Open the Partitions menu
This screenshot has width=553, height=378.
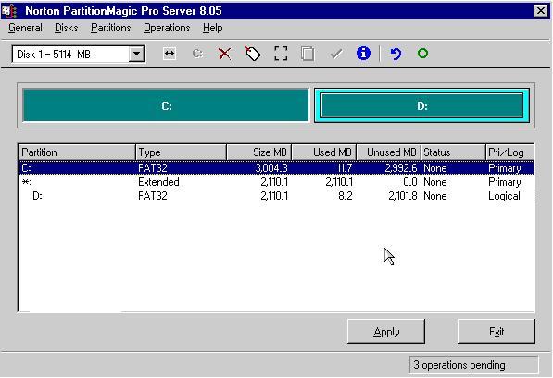[111, 28]
